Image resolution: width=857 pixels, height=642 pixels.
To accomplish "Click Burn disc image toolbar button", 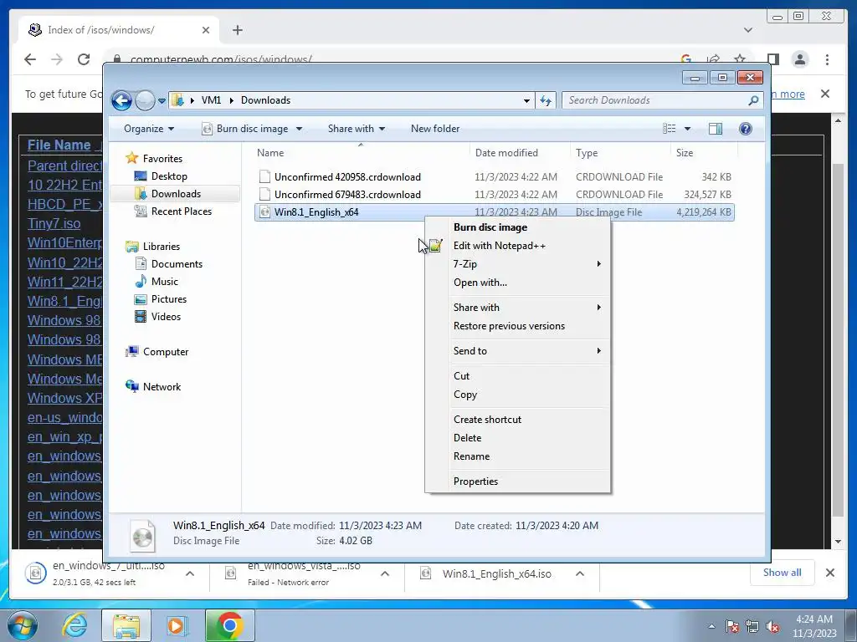I will coord(245,129).
